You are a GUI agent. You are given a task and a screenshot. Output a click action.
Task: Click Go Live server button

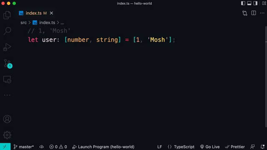pos(210,147)
